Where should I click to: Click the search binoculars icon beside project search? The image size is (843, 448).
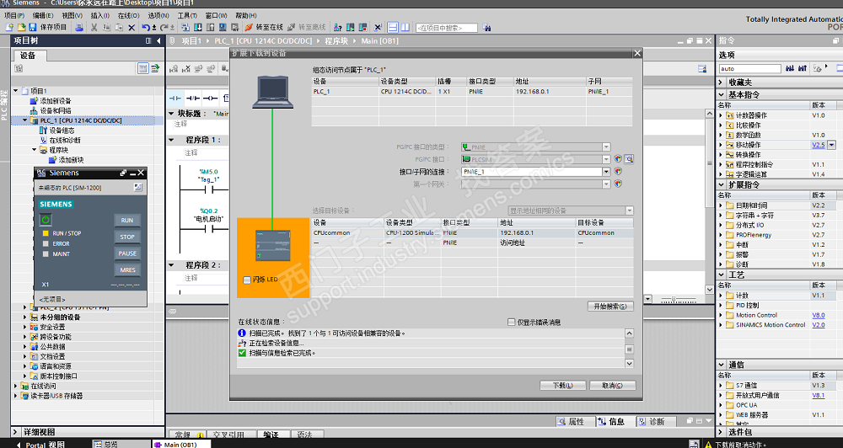click(x=486, y=28)
